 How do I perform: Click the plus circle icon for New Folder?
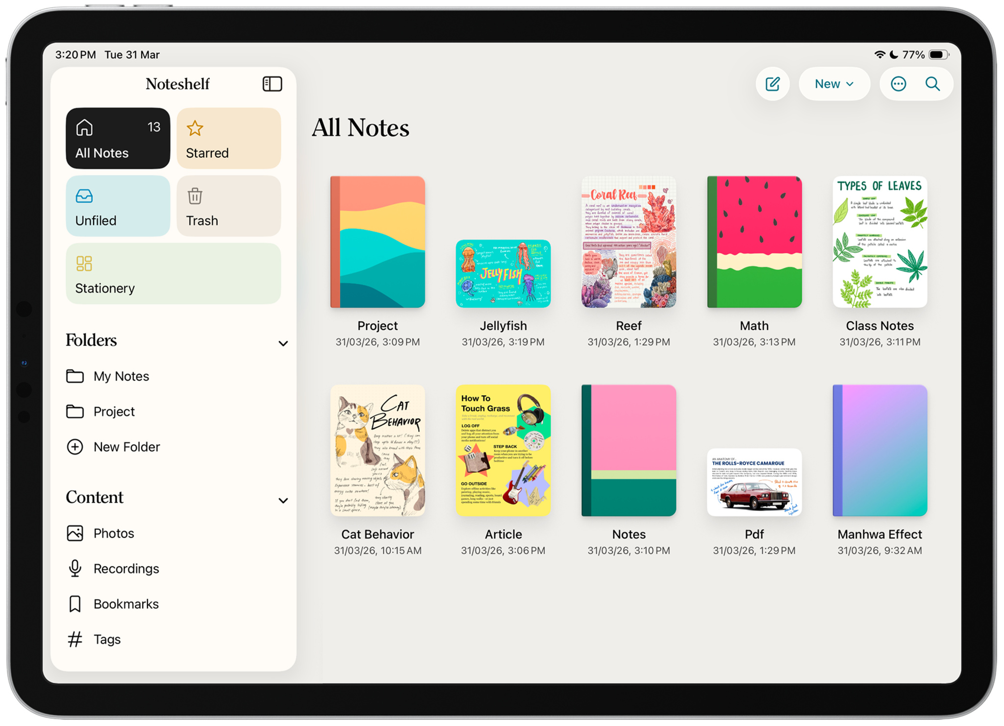pos(75,447)
